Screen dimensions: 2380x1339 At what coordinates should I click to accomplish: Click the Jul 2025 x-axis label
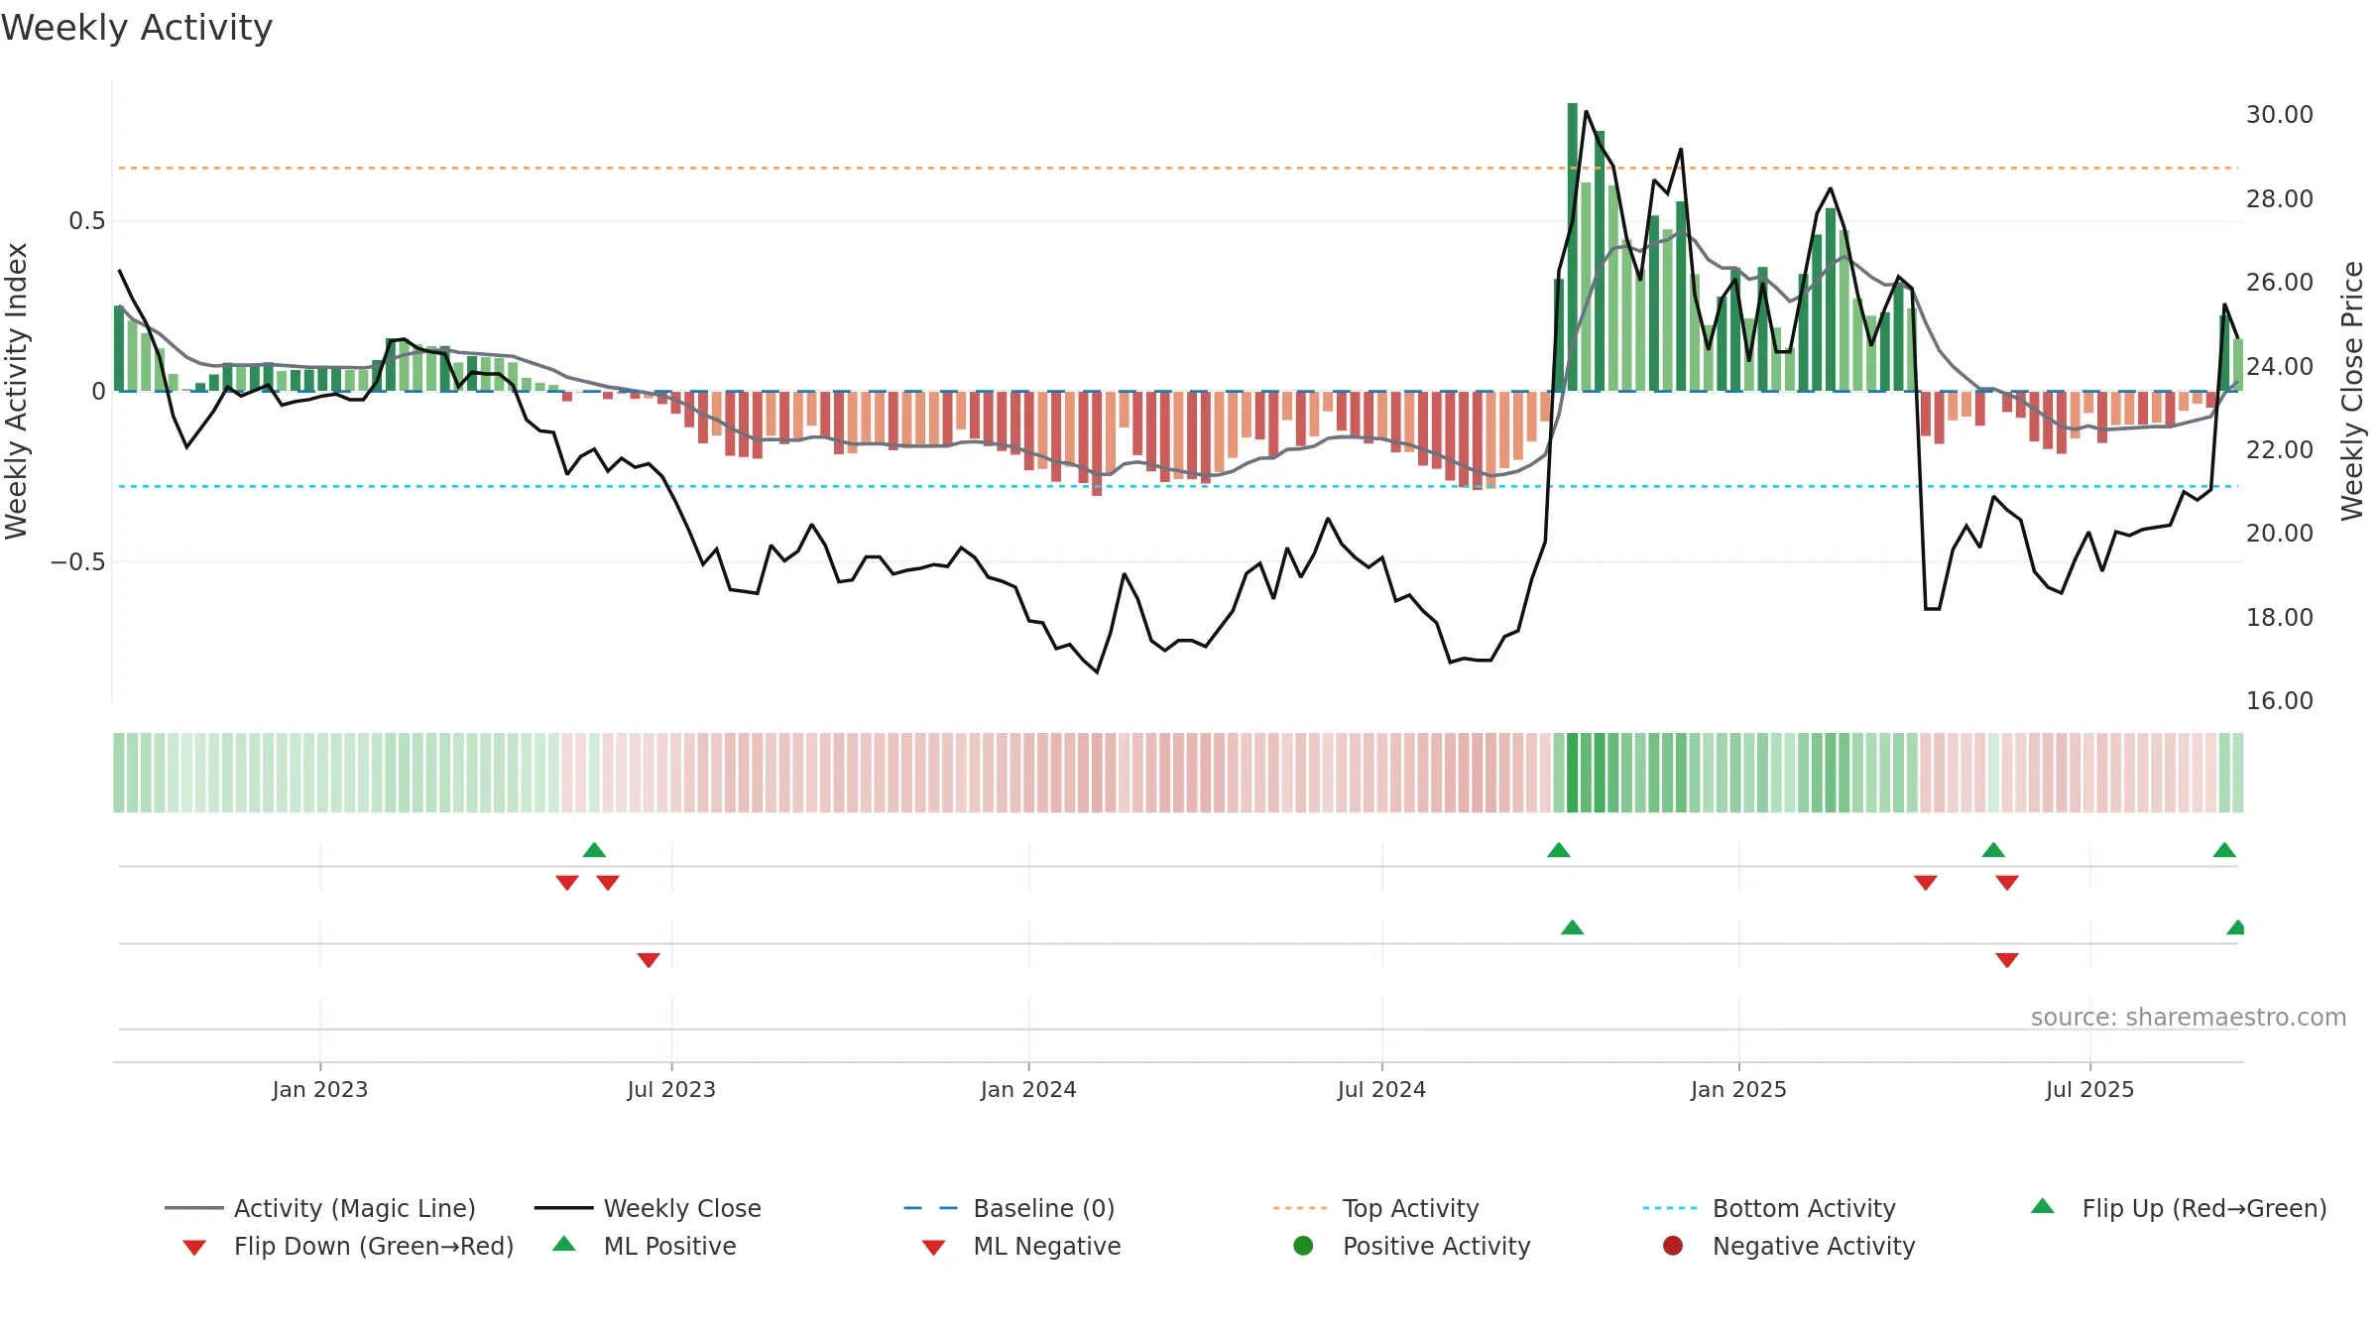coord(2089,1089)
